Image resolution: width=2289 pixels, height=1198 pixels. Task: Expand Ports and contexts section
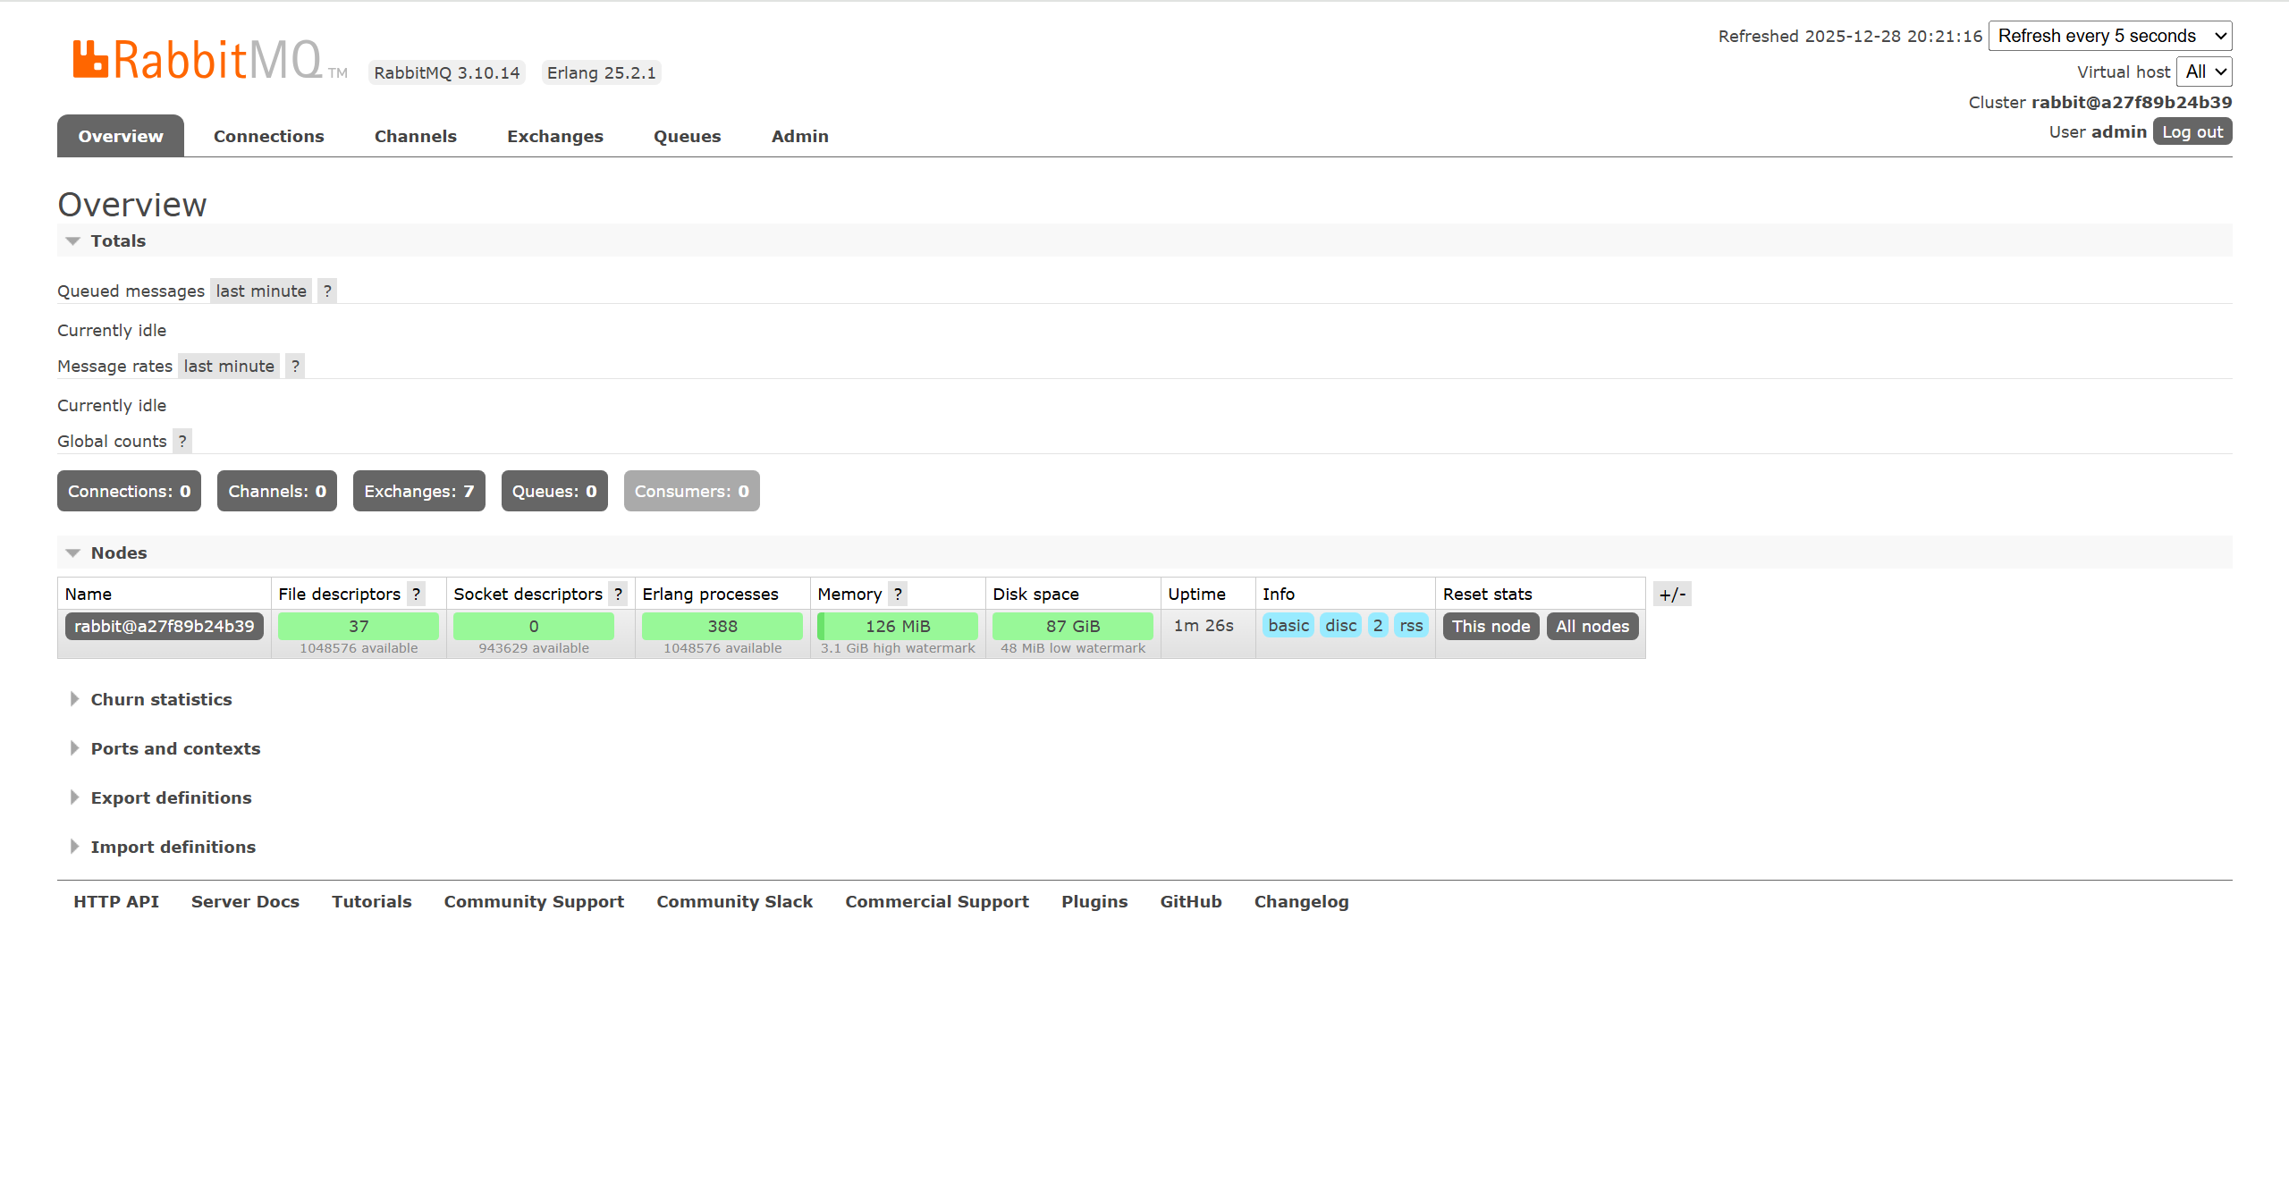pos(175,748)
